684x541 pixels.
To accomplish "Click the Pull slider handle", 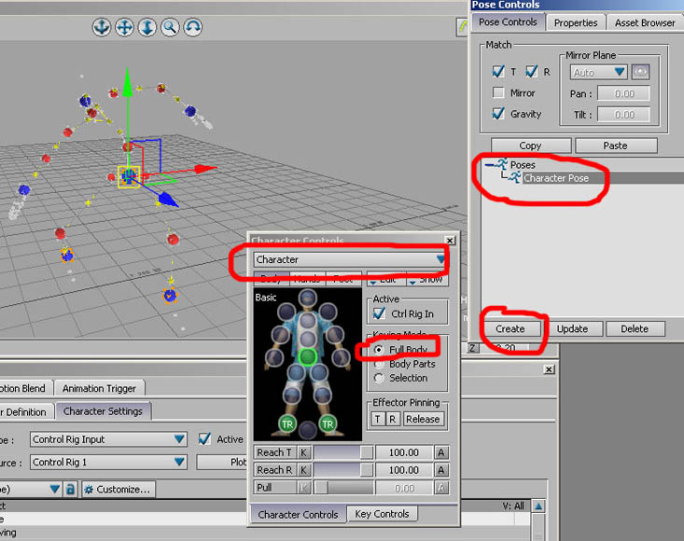I will (x=321, y=488).
